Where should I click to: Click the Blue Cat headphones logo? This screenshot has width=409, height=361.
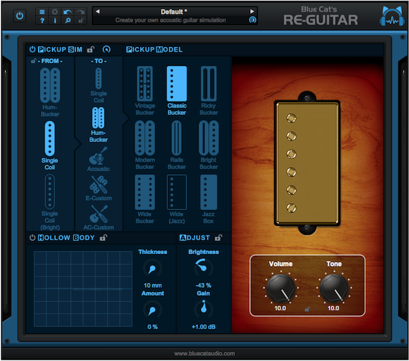click(392, 16)
